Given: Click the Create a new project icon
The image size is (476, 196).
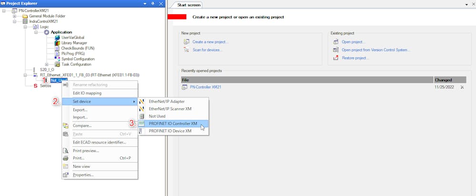Looking at the screenshot, I should point(187,42).
